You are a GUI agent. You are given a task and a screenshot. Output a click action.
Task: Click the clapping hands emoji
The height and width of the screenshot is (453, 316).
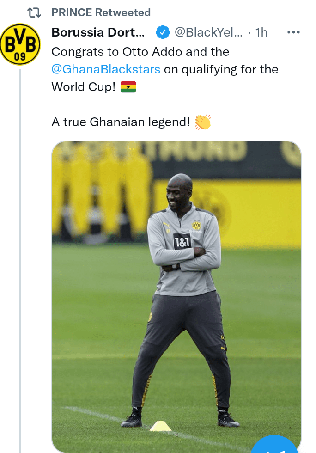[x=203, y=122]
